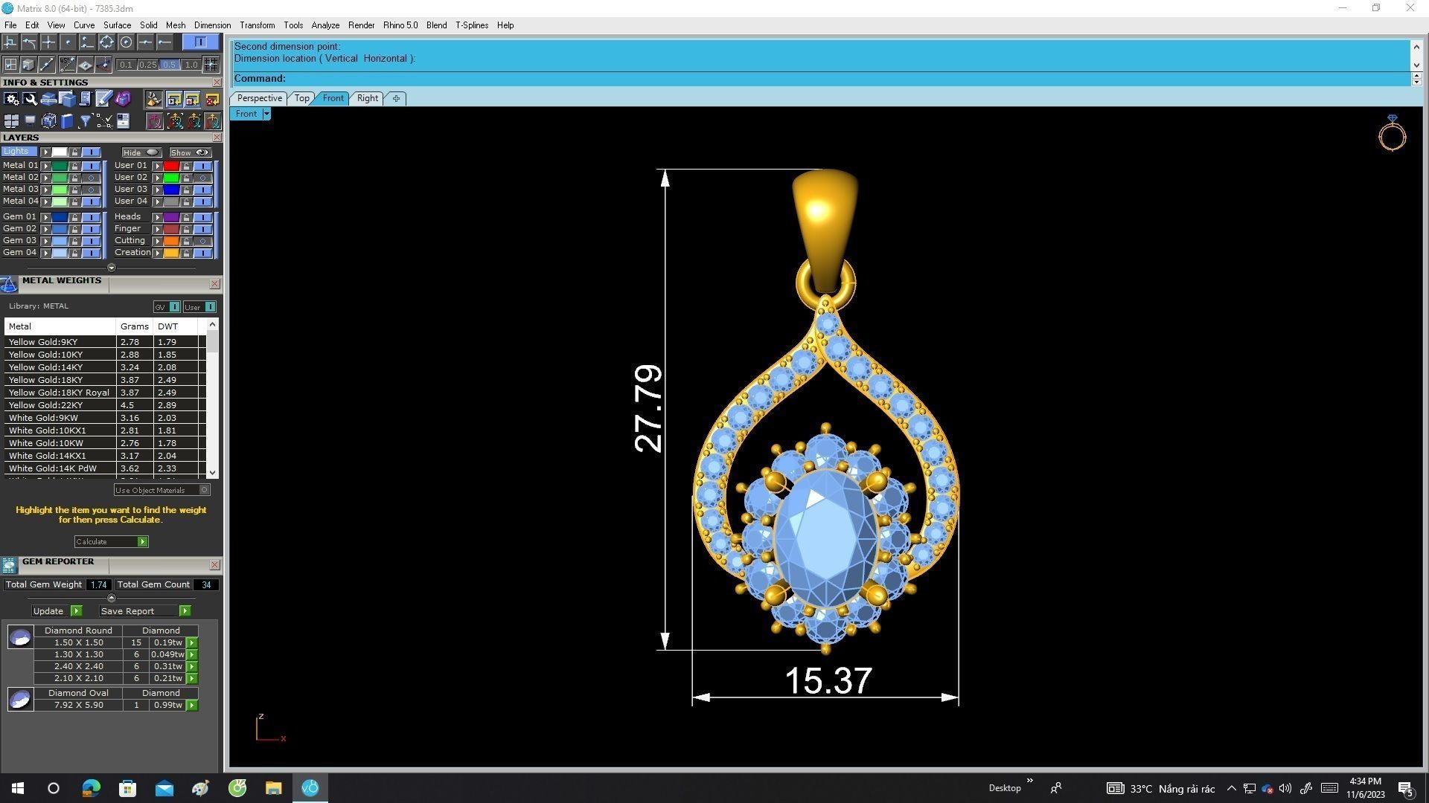1429x803 pixels.
Task: Click the Show layers button
Action: pyautogui.click(x=191, y=152)
